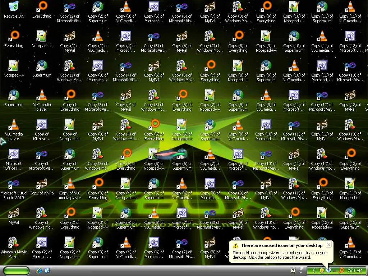Viewport: 368px width, 276px height.
Task: Select Copy (3) of Everything icon
Action: pyautogui.click(x=98, y=189)
